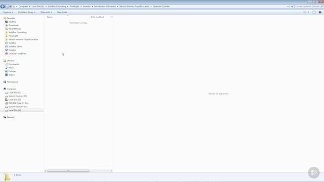Image resolution: width=324 pixels, height=182 pixels.
Task: Open the recent pages dropdown beside Forward
Action: click(11, 7)
